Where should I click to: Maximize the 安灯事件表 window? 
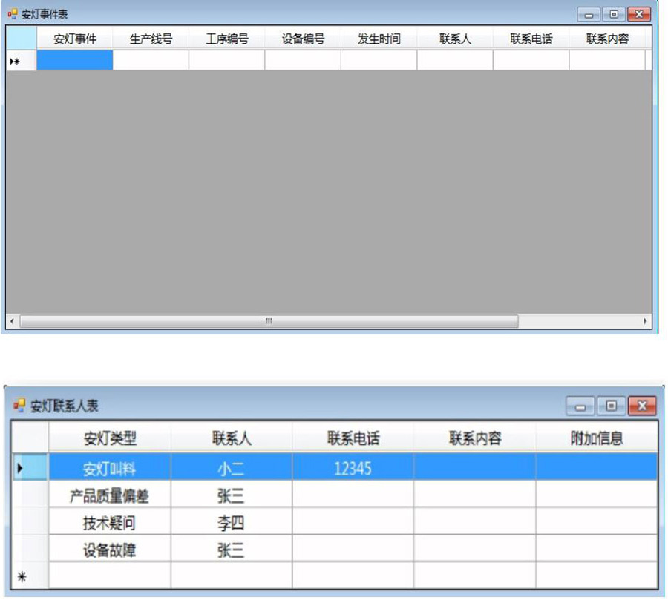point(614,14)
